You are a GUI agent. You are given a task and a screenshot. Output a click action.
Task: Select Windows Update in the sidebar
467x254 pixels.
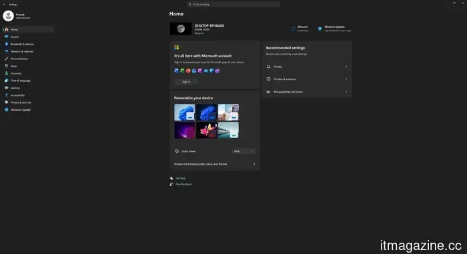coord(29,109)
